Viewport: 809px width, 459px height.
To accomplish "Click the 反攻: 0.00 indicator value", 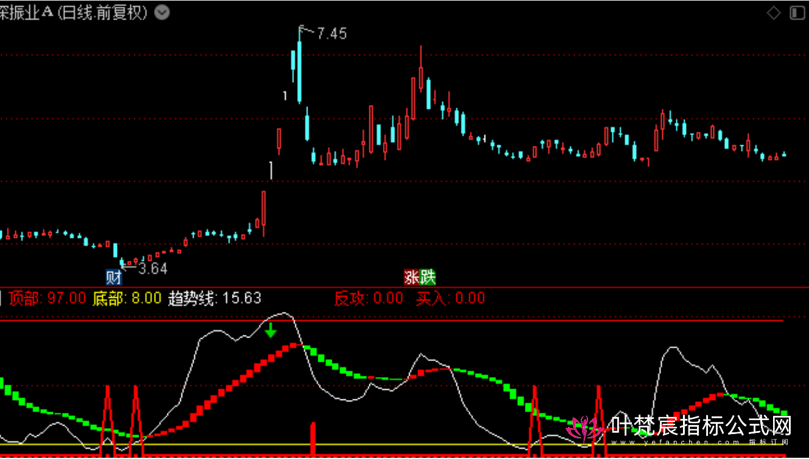I will coord(369,299).
